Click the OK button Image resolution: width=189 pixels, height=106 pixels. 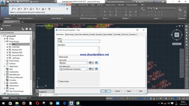pyautogui.click(x=106, y=91)
